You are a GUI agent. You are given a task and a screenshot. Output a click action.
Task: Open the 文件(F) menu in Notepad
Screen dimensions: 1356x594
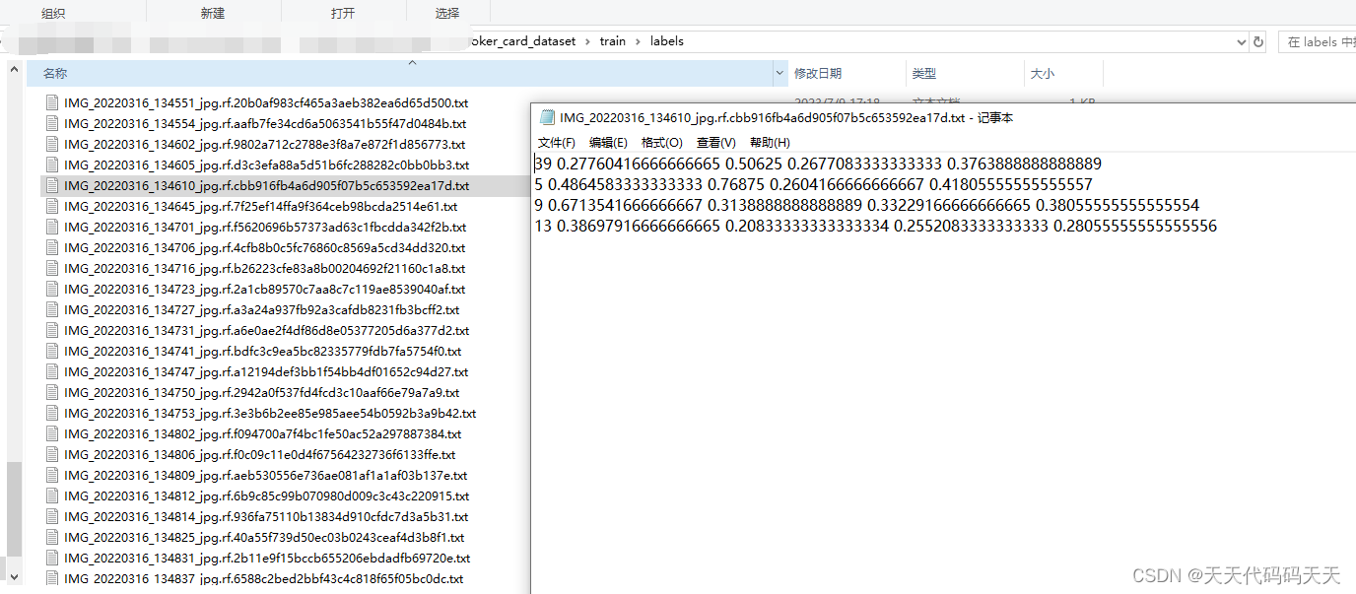[555, 142]
